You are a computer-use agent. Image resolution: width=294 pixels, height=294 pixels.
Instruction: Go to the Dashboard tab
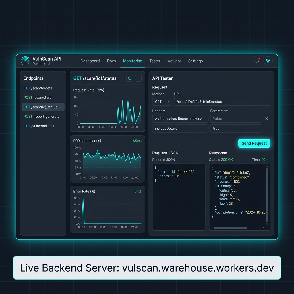point(90,61)
